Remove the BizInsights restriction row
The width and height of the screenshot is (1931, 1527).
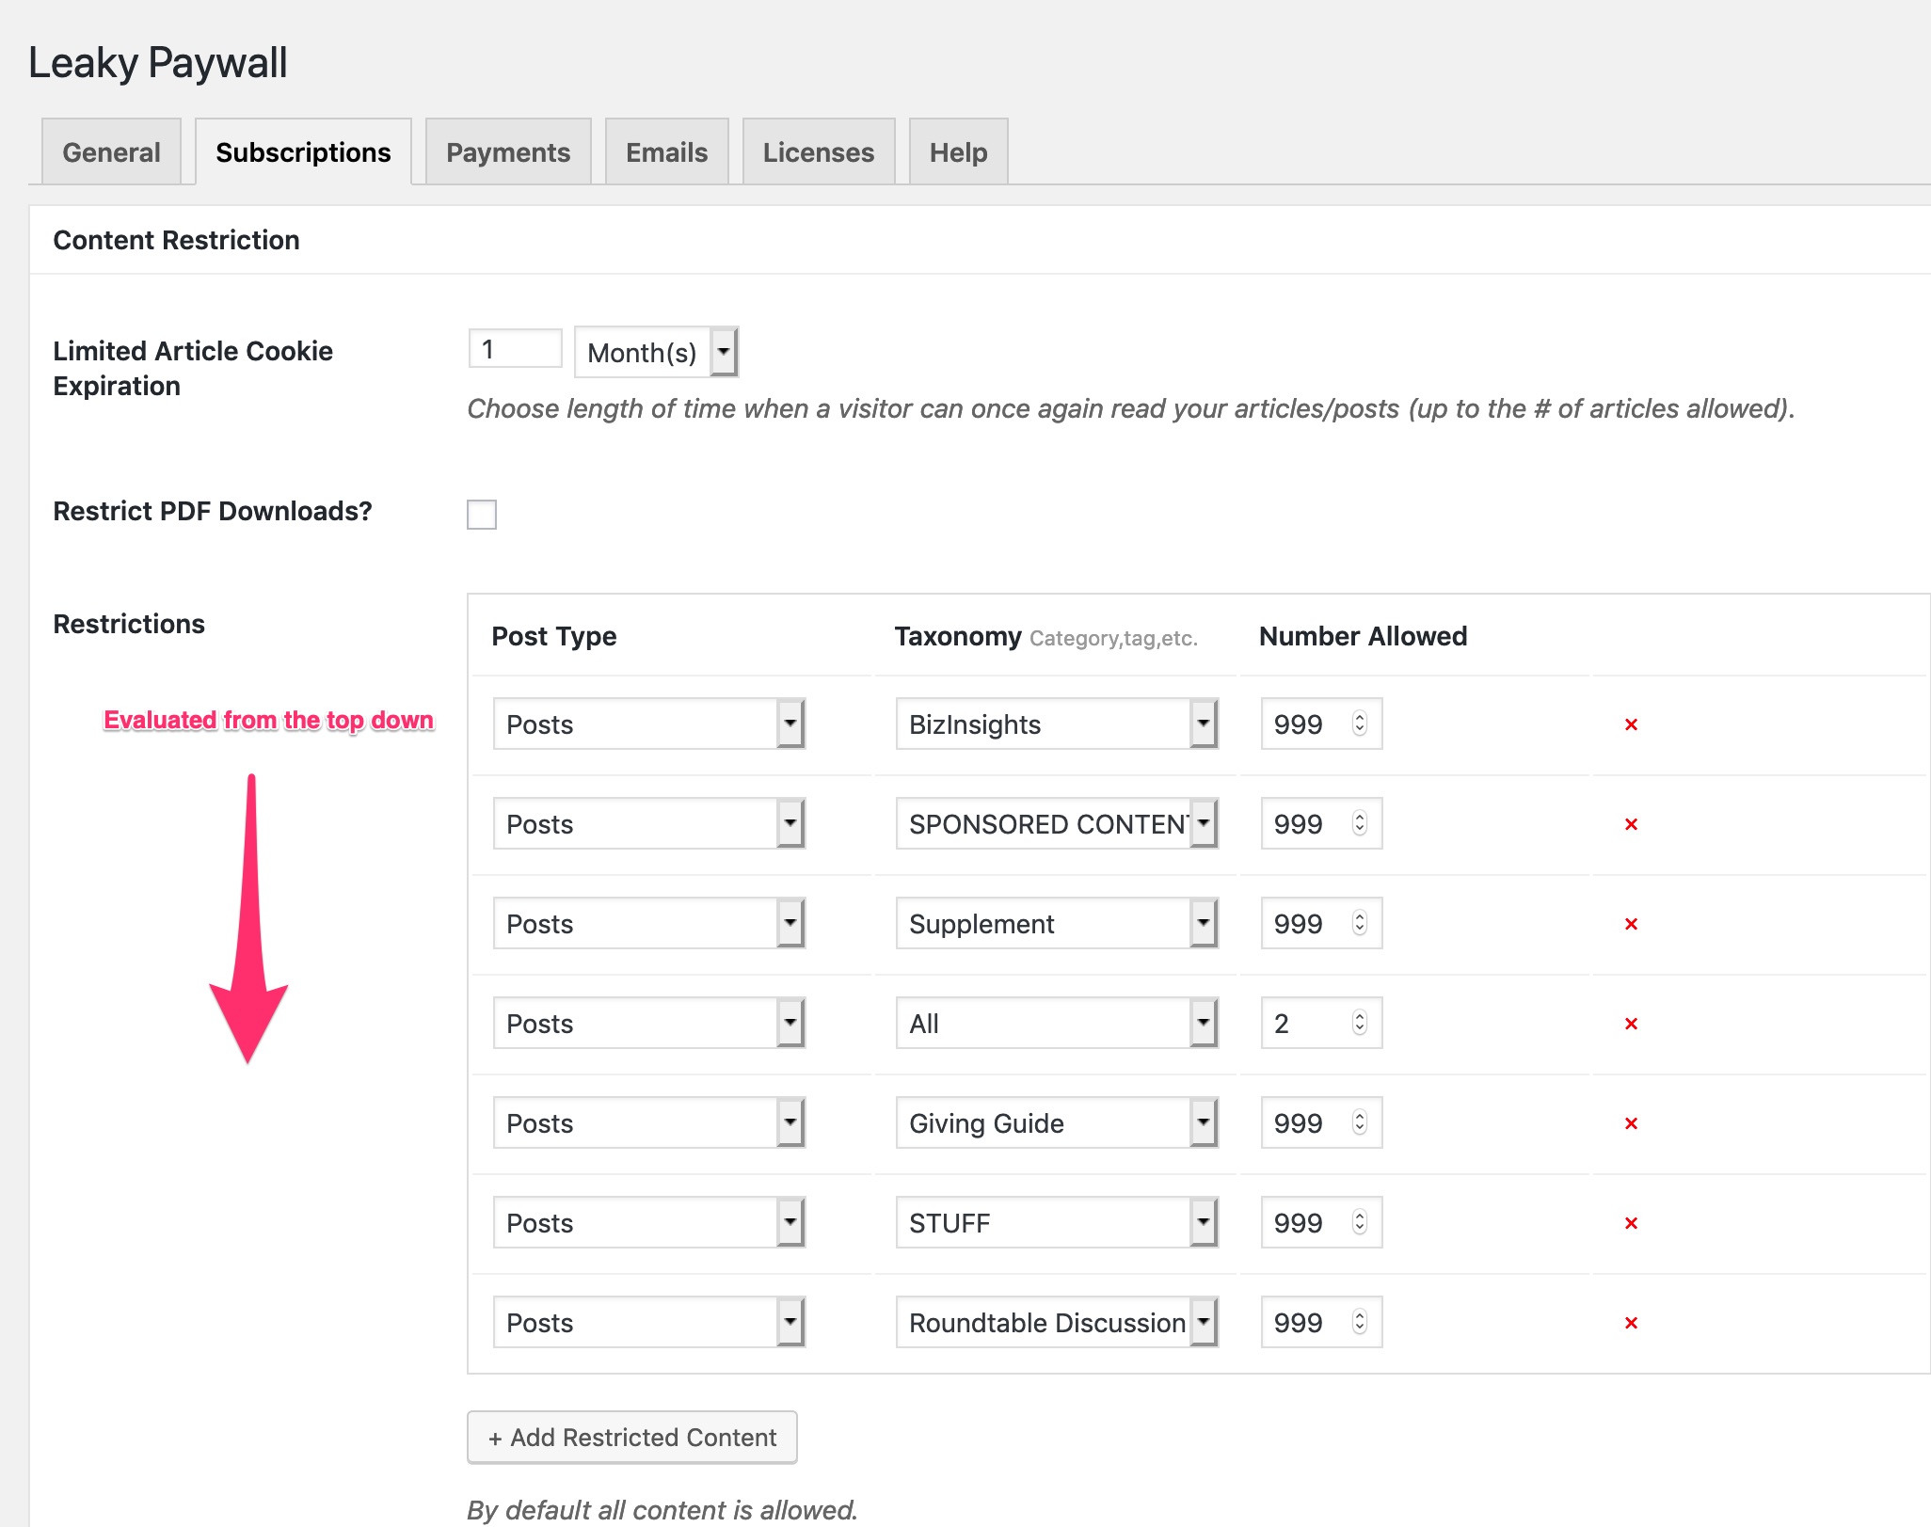point(1631,724)
